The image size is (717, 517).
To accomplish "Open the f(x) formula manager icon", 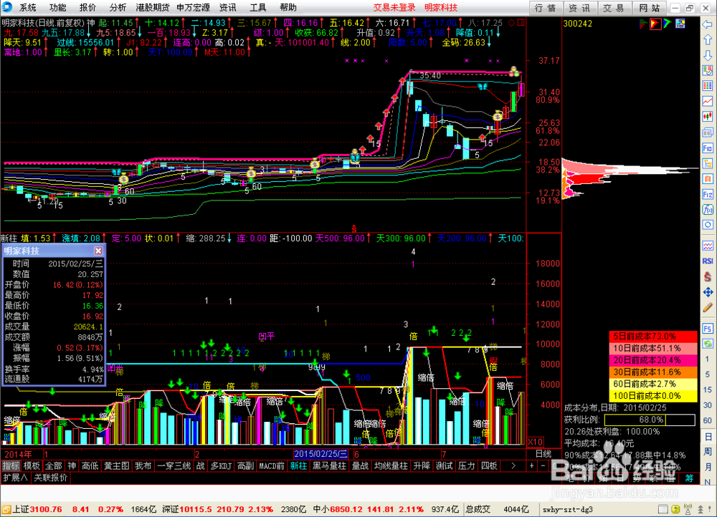I will 708,210.
